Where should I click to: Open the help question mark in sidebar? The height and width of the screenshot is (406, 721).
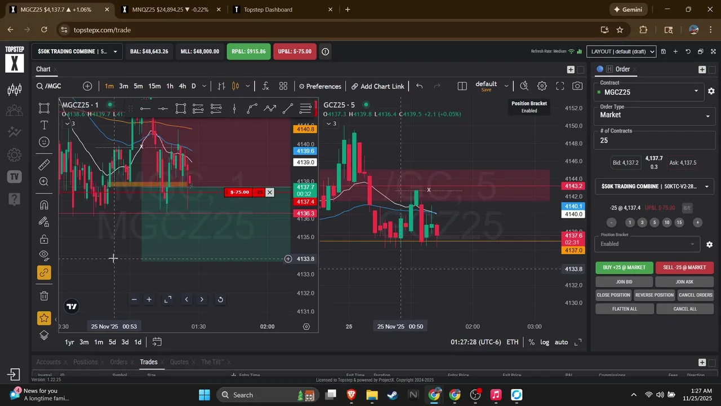(x=14, y=199)
